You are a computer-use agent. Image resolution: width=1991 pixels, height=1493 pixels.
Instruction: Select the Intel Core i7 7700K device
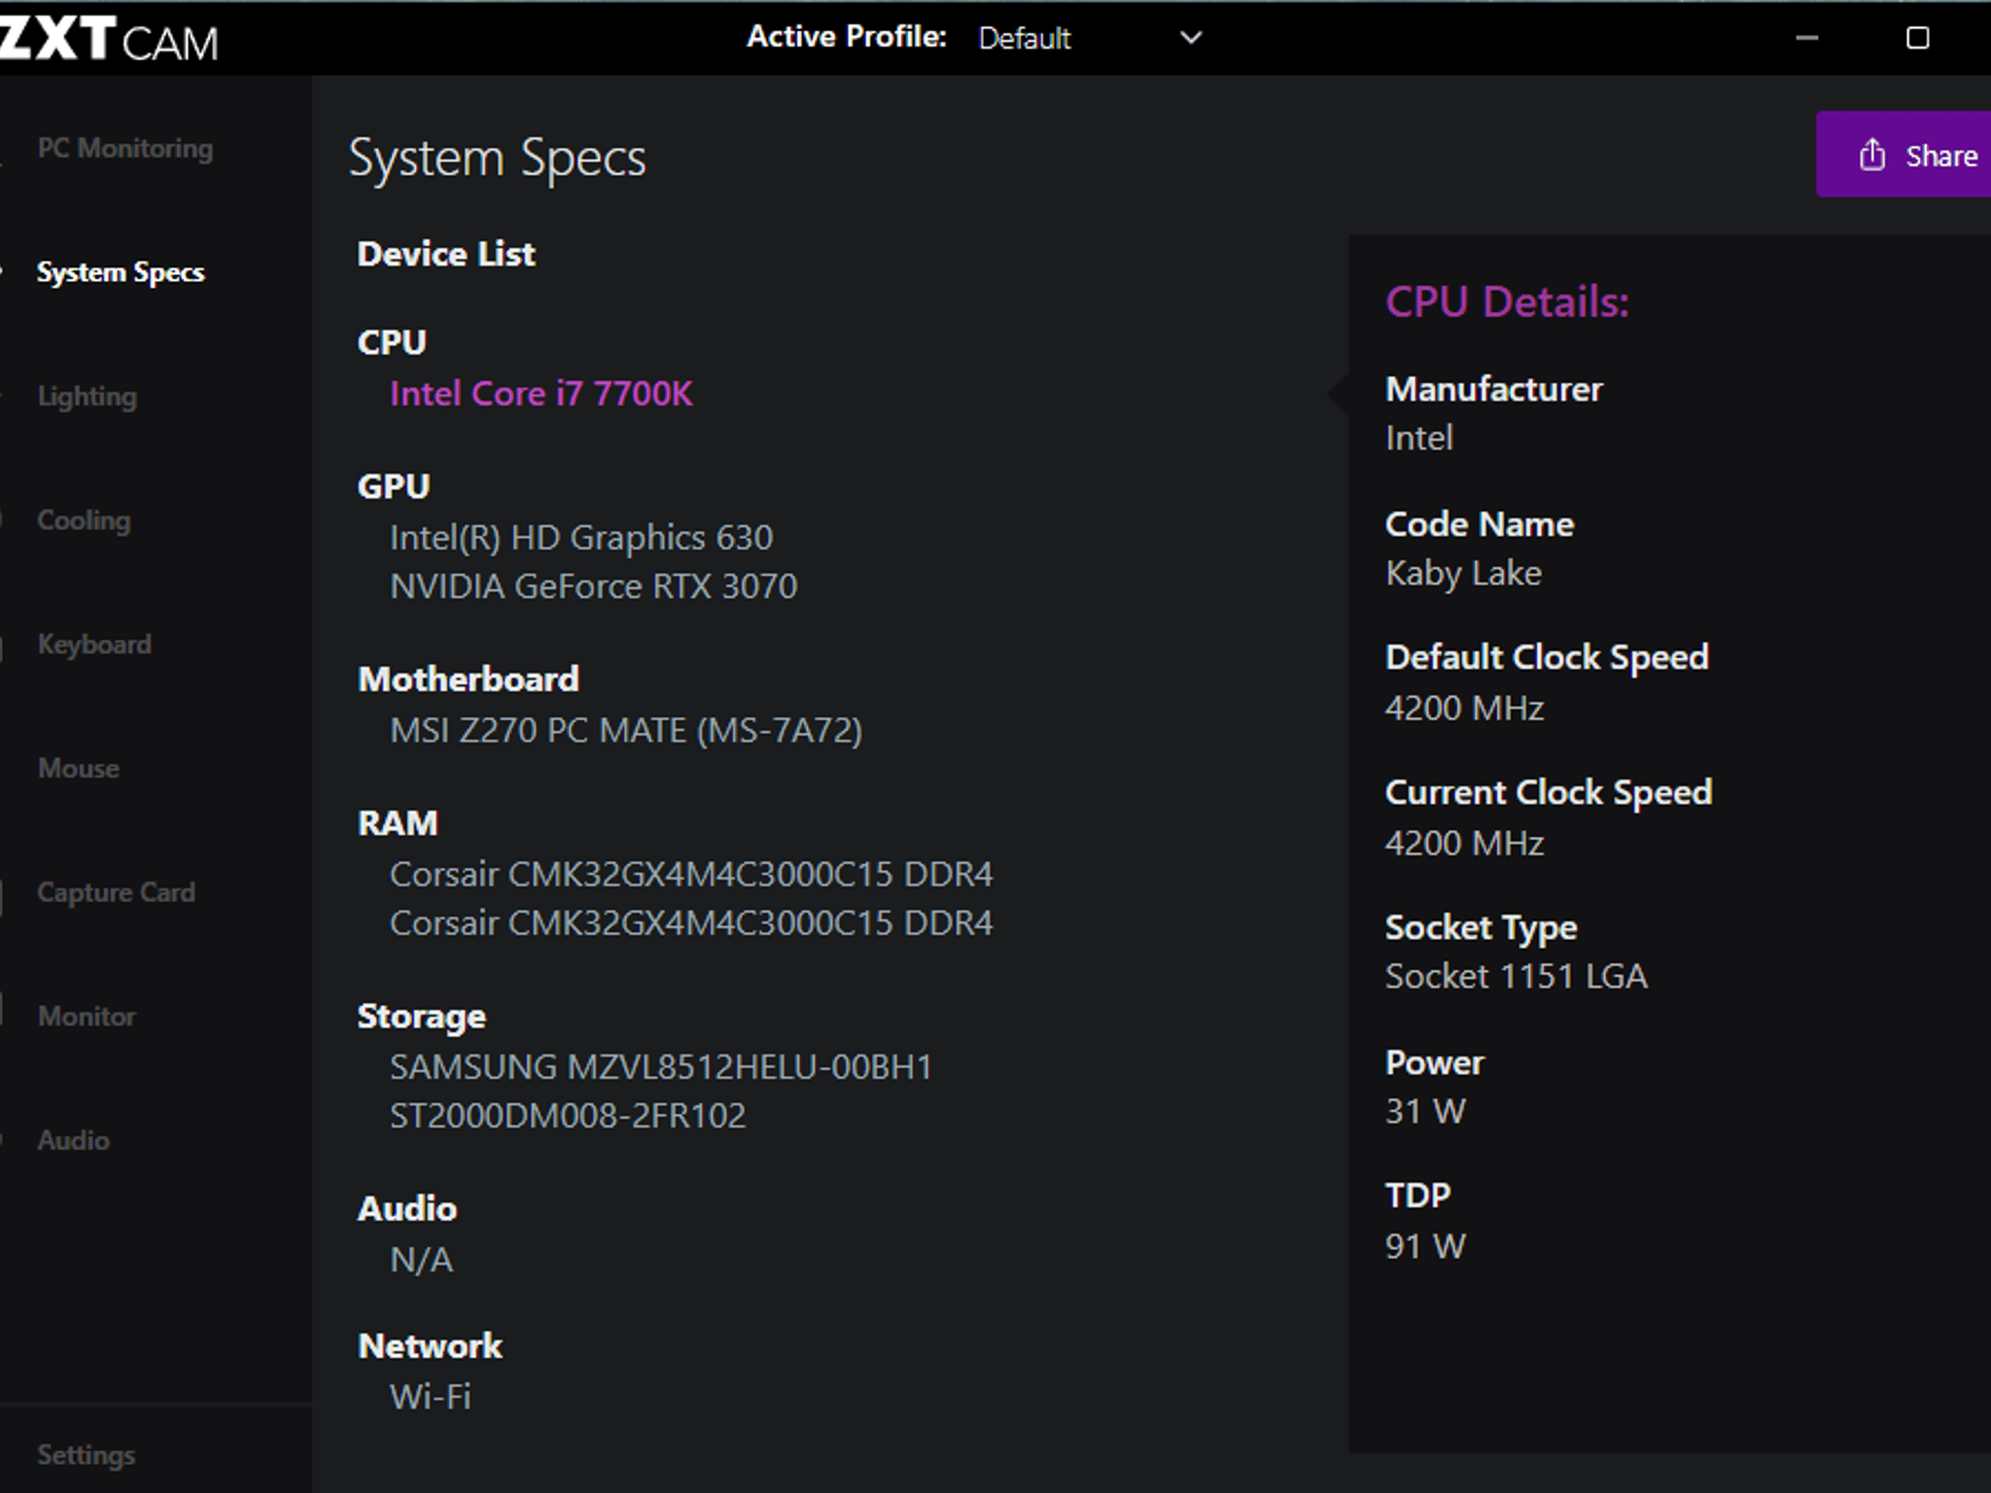(541, 394)
